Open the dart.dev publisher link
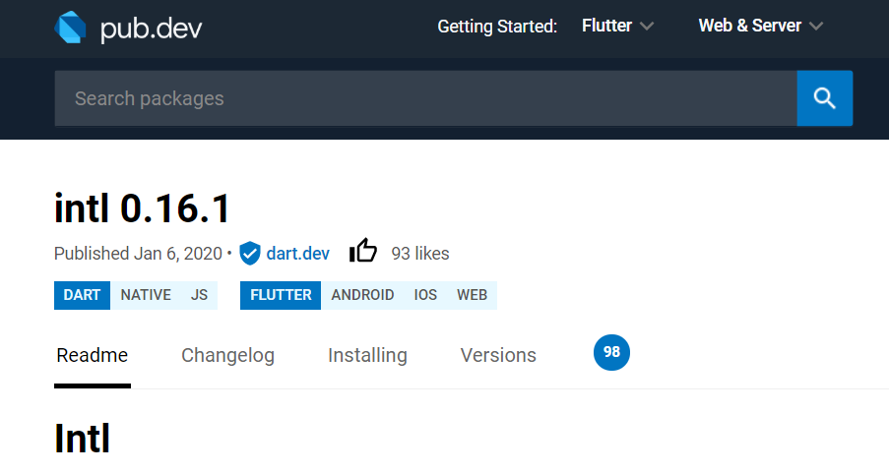This screenshot has height=473, width=889. coord(297,253)
